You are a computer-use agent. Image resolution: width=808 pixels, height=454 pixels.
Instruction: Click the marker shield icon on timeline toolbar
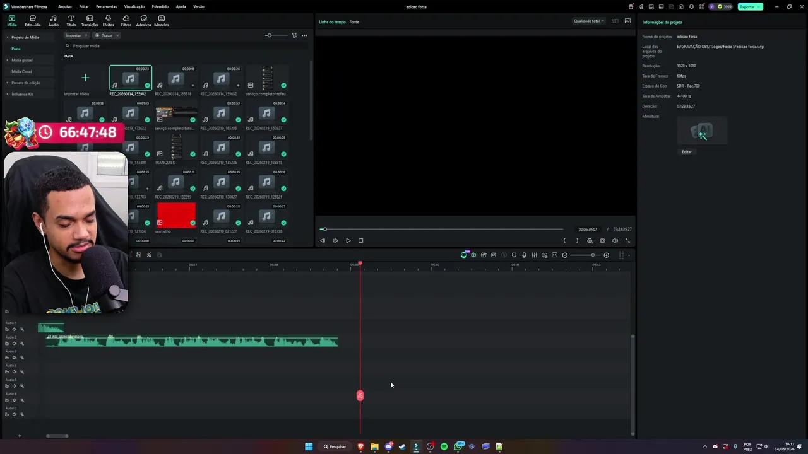tap(514, 255)
